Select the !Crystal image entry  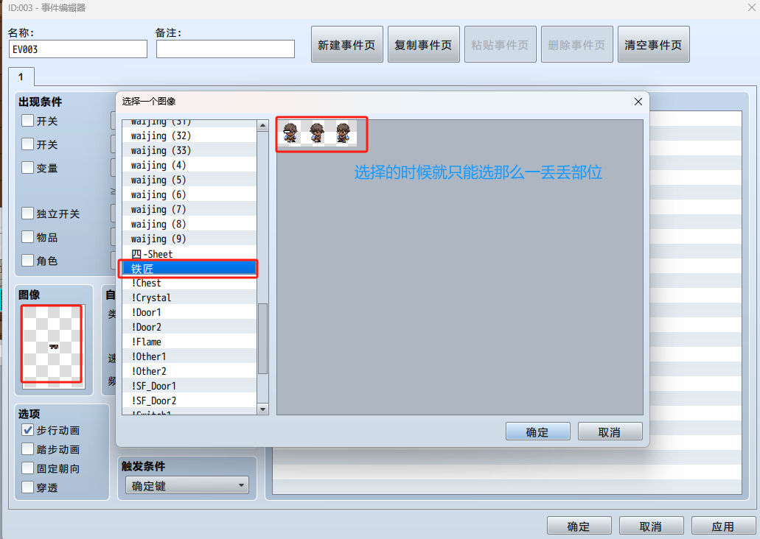tap(189, 297)
